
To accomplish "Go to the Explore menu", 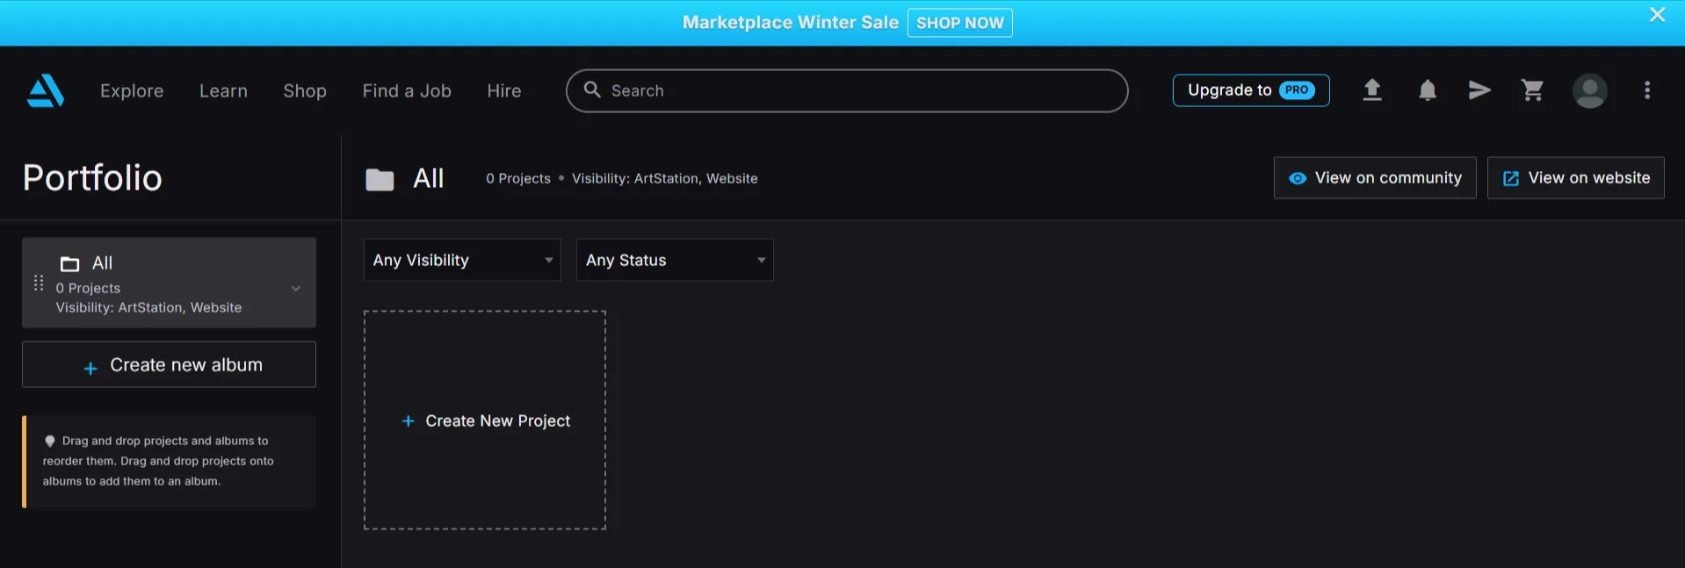I will 132,90.
